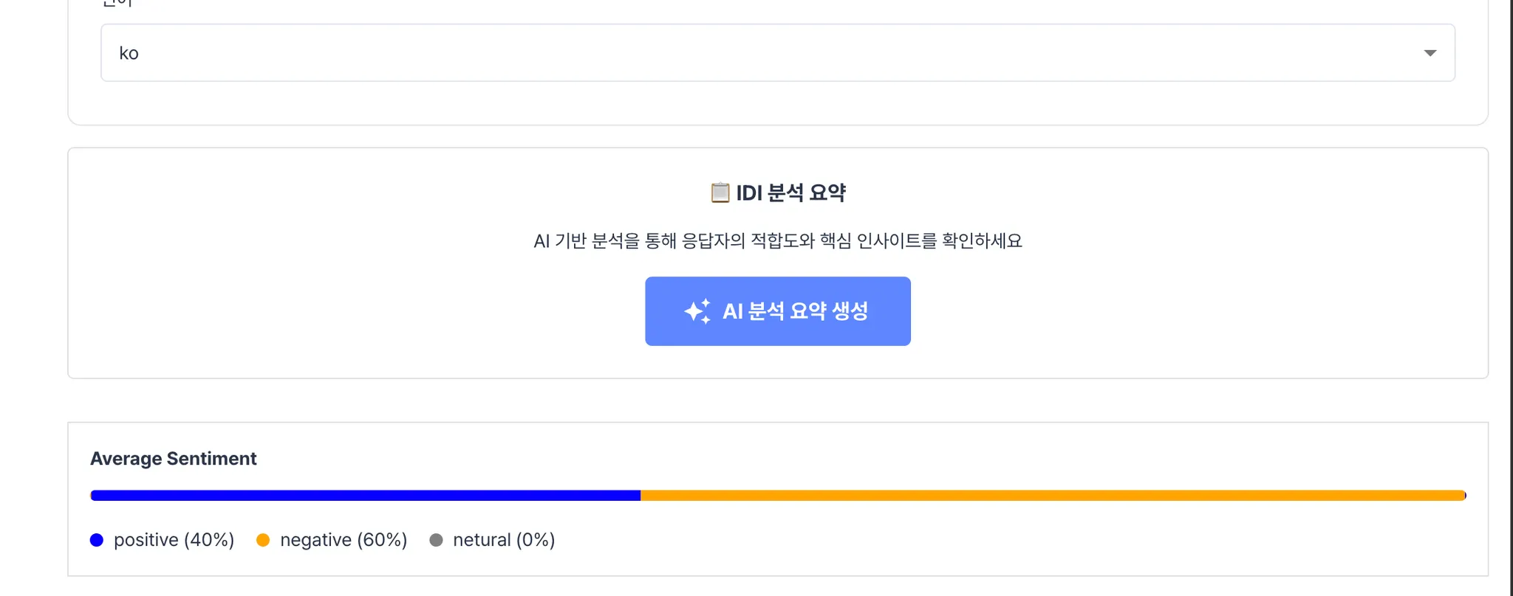Image resolution: width=1513 pixels, height=596 pixels.
Task: Click the blue positive legend dot
Action: pyautogui.click(x=97, y=540)
